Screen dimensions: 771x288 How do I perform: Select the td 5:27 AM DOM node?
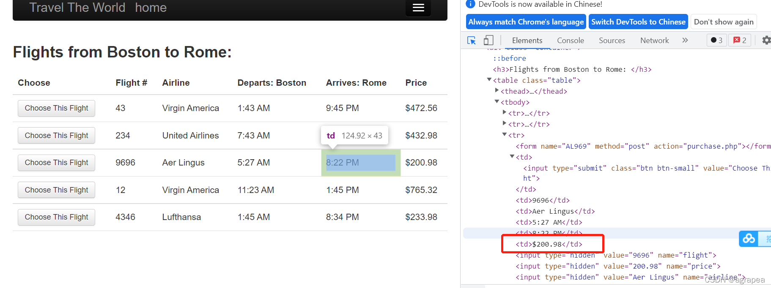549,222
